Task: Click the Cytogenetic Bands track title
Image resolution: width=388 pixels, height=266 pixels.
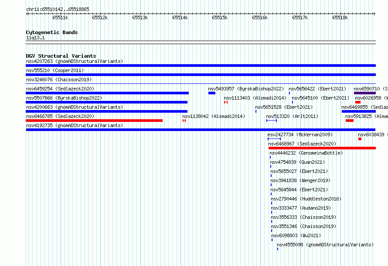Action: 52,32
